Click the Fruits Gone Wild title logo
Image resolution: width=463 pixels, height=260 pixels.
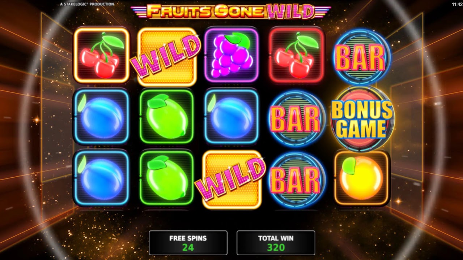231,11
